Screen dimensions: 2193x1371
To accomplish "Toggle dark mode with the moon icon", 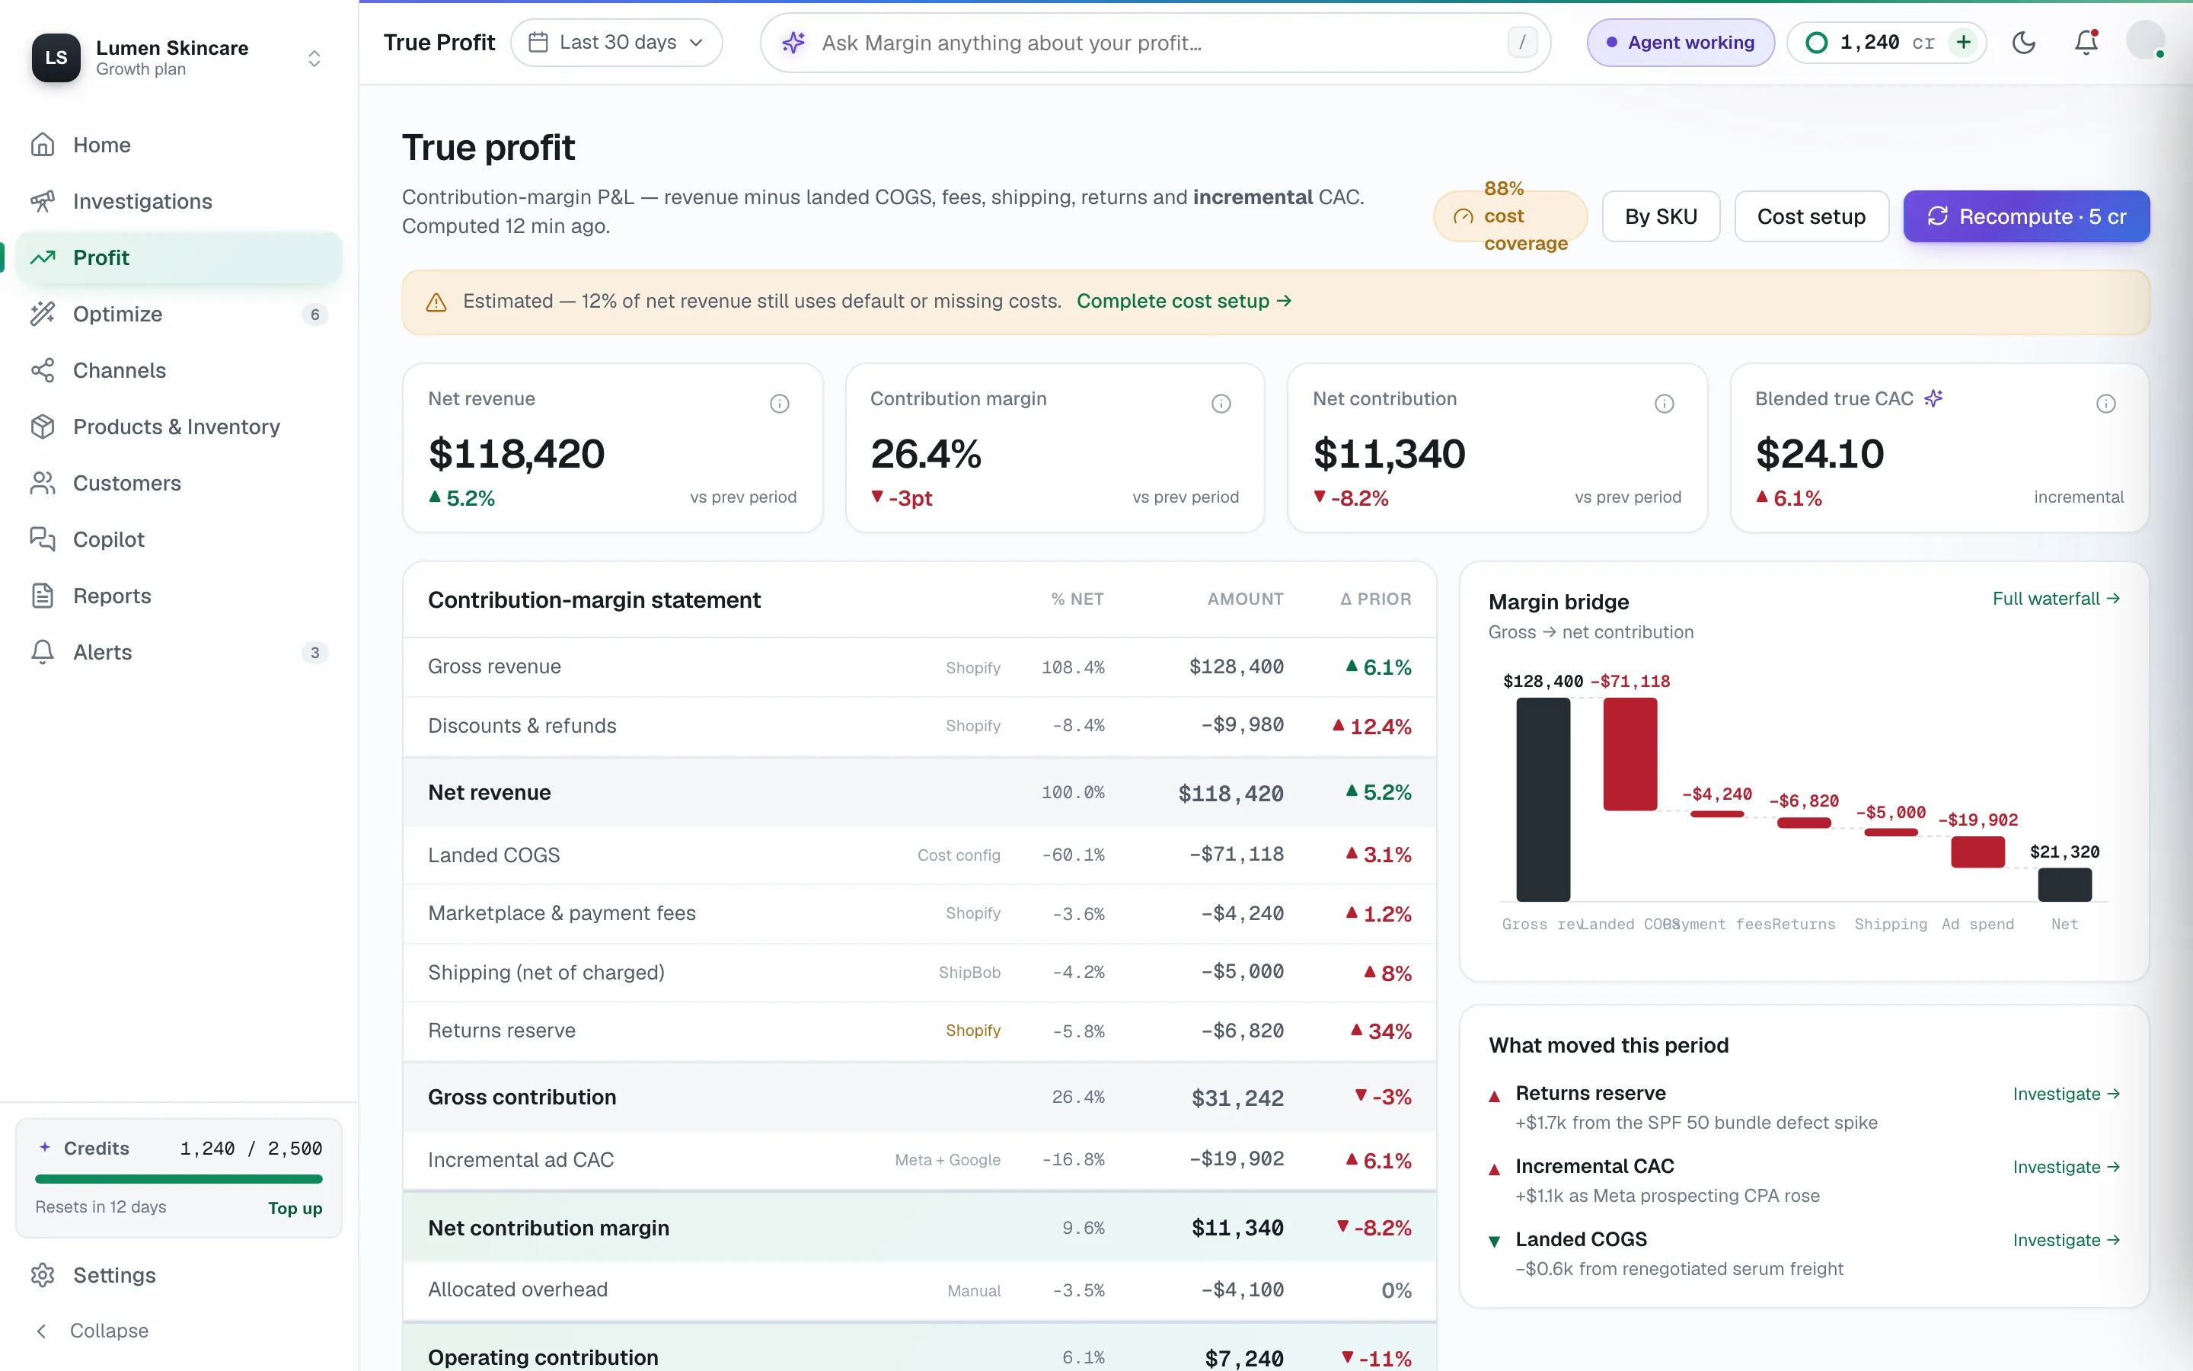I will tap(2023, 43).
